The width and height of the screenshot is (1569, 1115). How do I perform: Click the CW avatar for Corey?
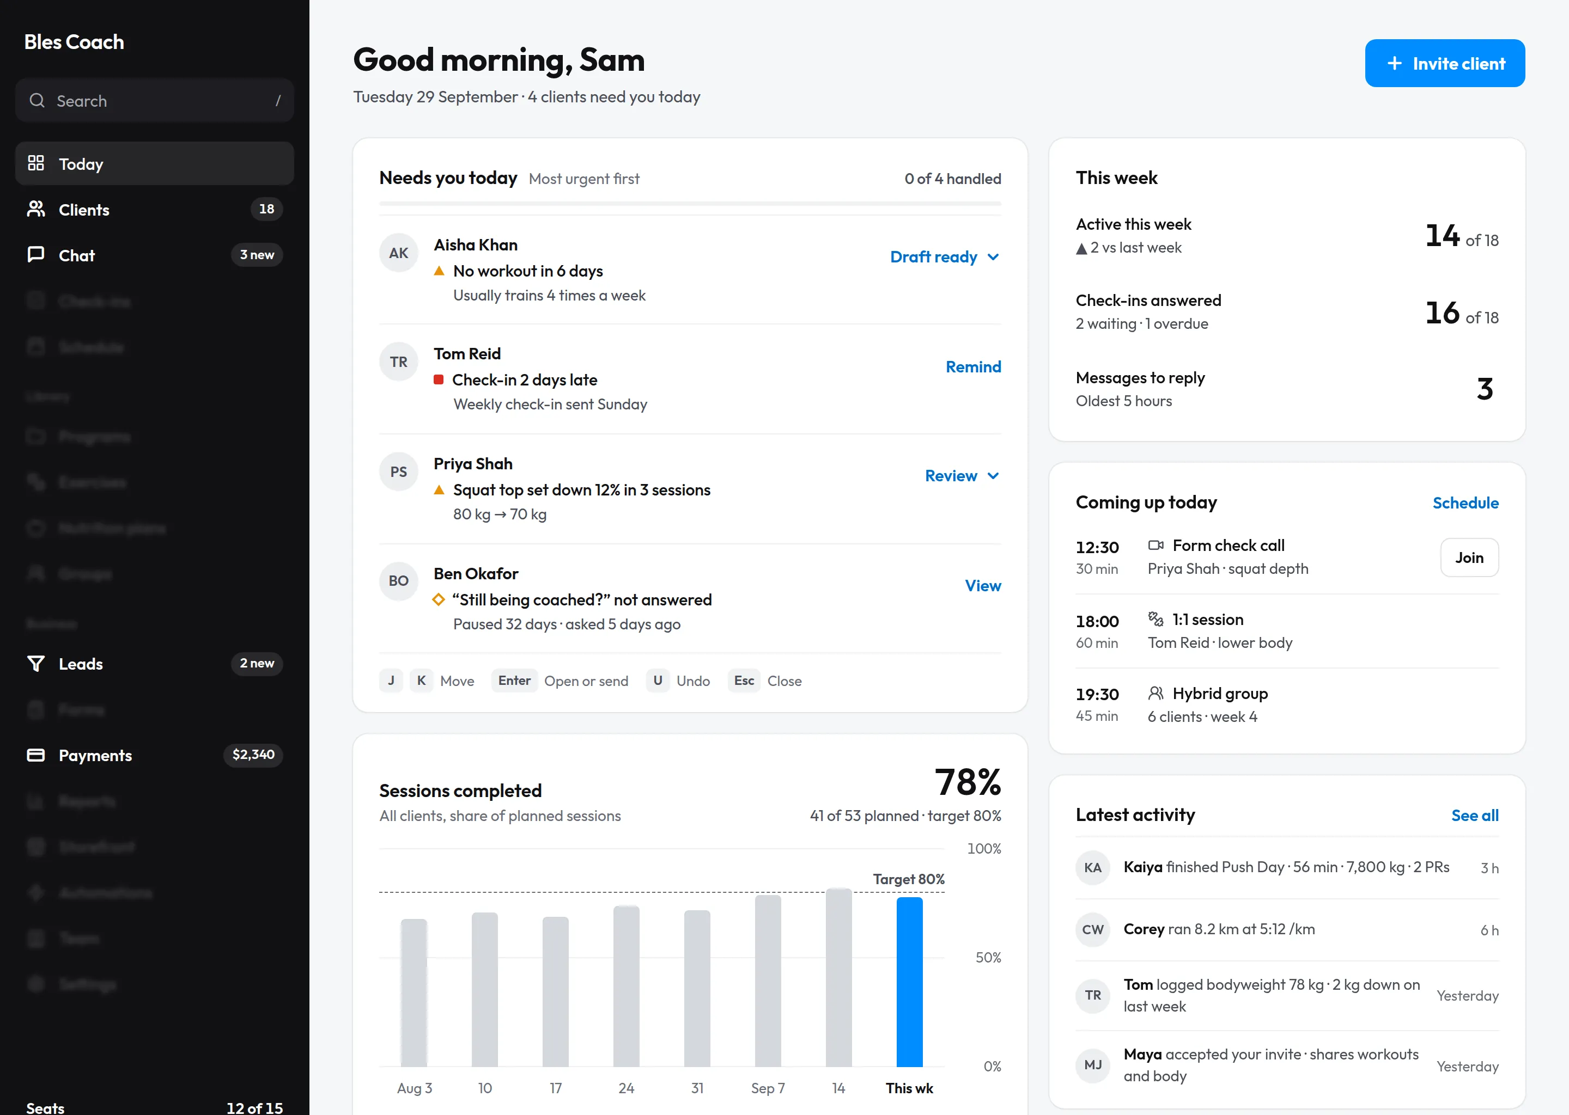tap(1092, 930)
